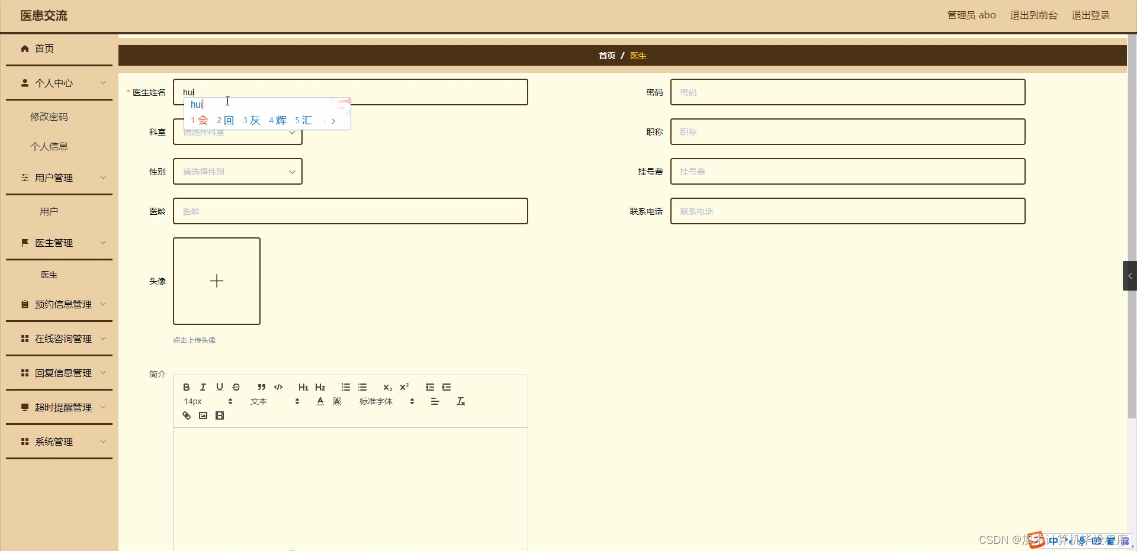1137x551 pixels.
Task: Focus the 联系电话 phone input field
Action: coord(847,211)
